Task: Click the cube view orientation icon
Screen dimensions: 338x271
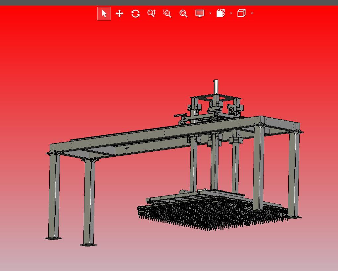Action: [x=241, y=13]
